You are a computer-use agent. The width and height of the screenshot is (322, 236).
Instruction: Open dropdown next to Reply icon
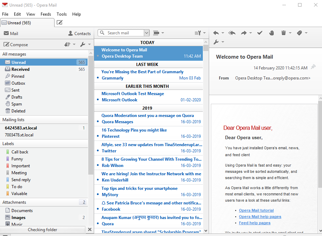click(223, 33)
